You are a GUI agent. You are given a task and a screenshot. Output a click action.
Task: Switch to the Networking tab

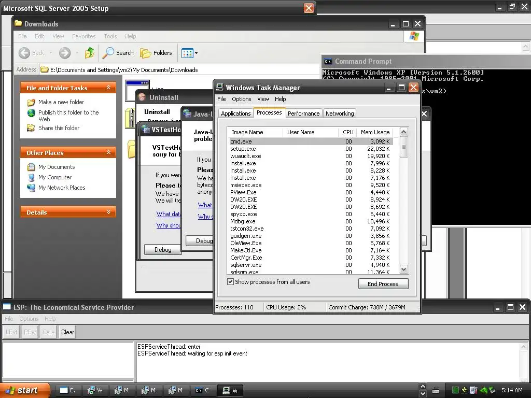point(340,113)
